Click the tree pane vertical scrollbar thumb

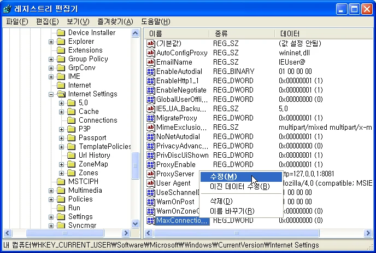pyautogui.click(x=135, y=165)
